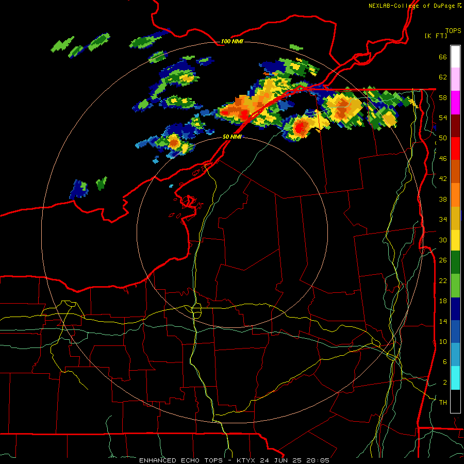Click the legend value '58'
This screenshot has height=464, width=464.
(443, 98)
